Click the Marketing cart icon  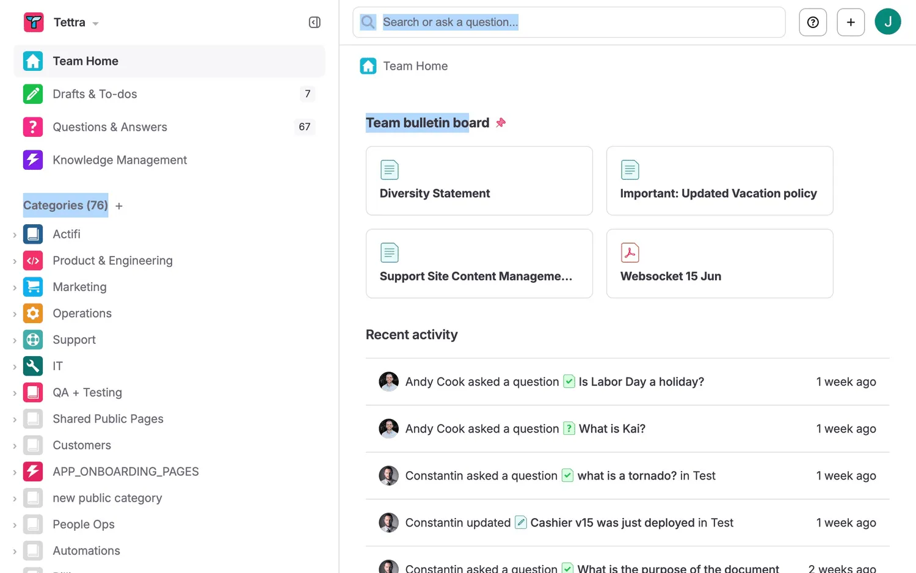33,287
